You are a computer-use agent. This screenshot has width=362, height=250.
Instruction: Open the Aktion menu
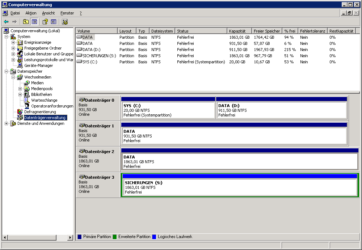[31, 13]
